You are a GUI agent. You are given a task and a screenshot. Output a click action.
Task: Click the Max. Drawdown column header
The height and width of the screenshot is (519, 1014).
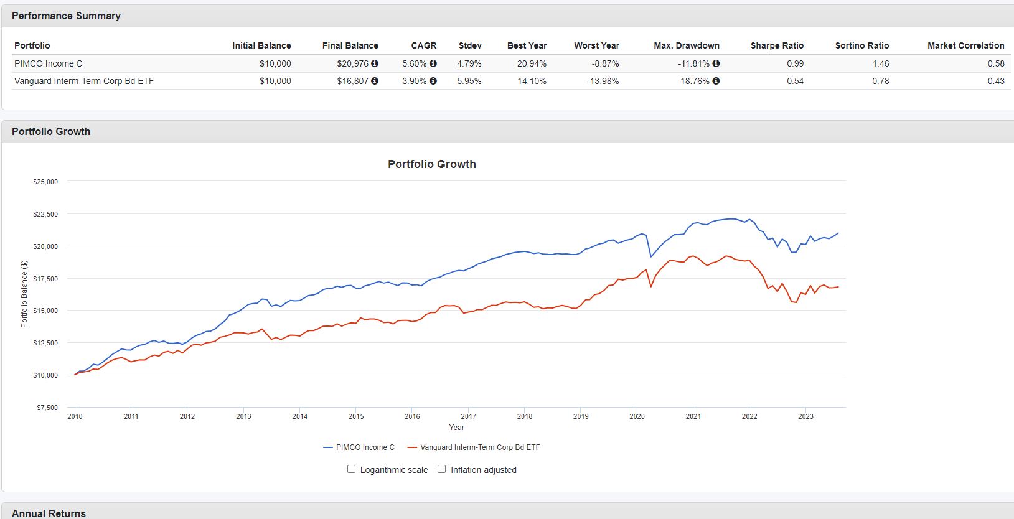687,45
